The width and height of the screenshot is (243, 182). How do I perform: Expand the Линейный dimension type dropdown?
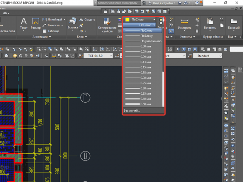coord(65,20)
